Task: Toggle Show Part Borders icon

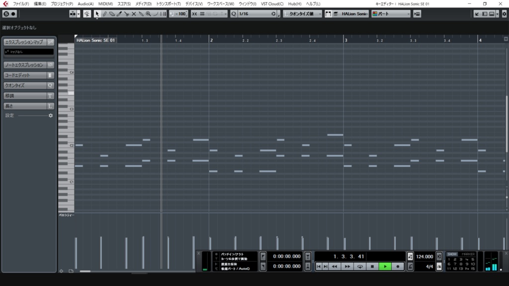Action: point(328,14)
